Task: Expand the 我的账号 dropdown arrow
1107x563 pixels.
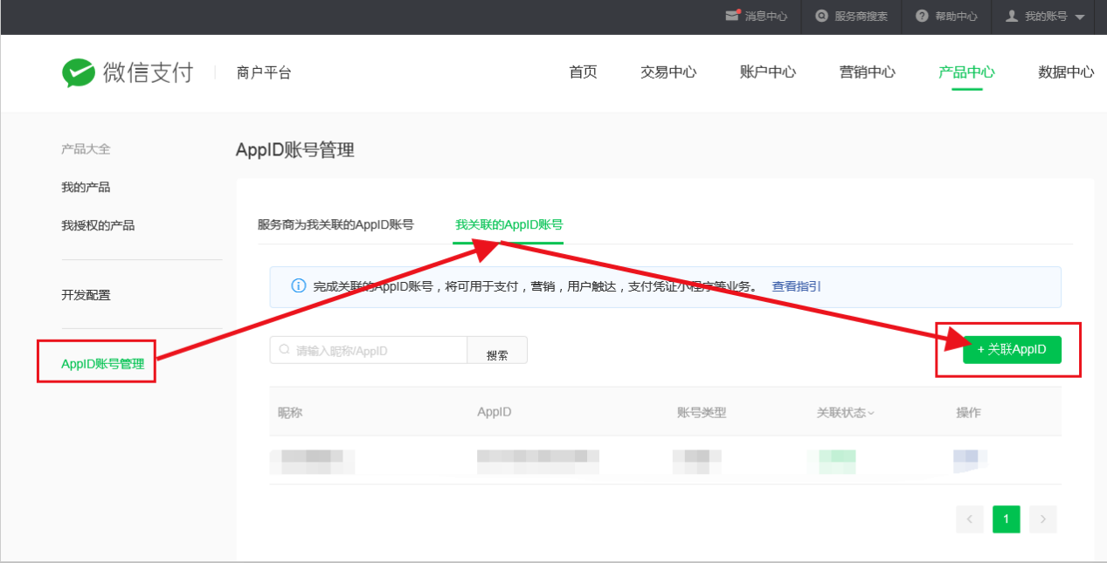Action: [1080, 17]
